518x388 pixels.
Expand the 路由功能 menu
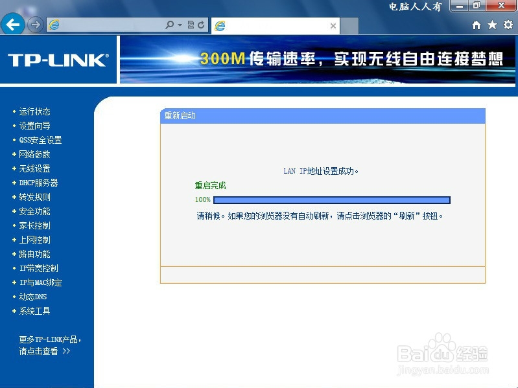tap(34, 254)
